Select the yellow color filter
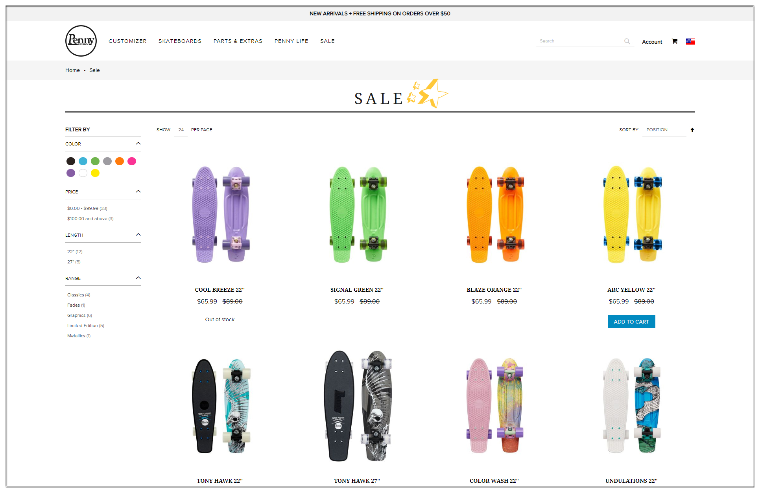Image resolution: width=760 pixels, height=493 pixels. pyautogui.click(x=95, y=173)
